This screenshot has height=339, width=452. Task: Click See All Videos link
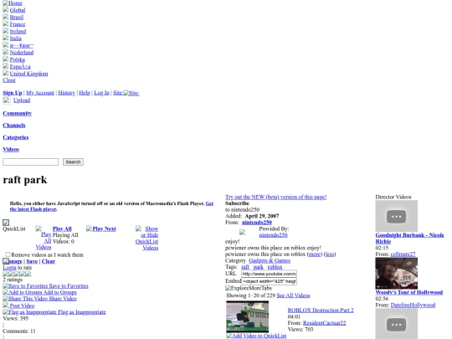[x=293, y=295]
